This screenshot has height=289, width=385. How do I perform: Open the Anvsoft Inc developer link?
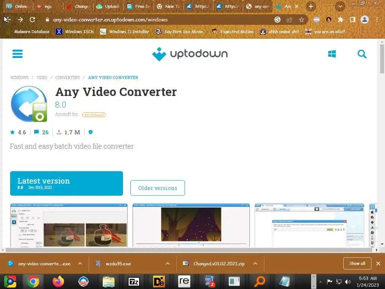[67, 114]
